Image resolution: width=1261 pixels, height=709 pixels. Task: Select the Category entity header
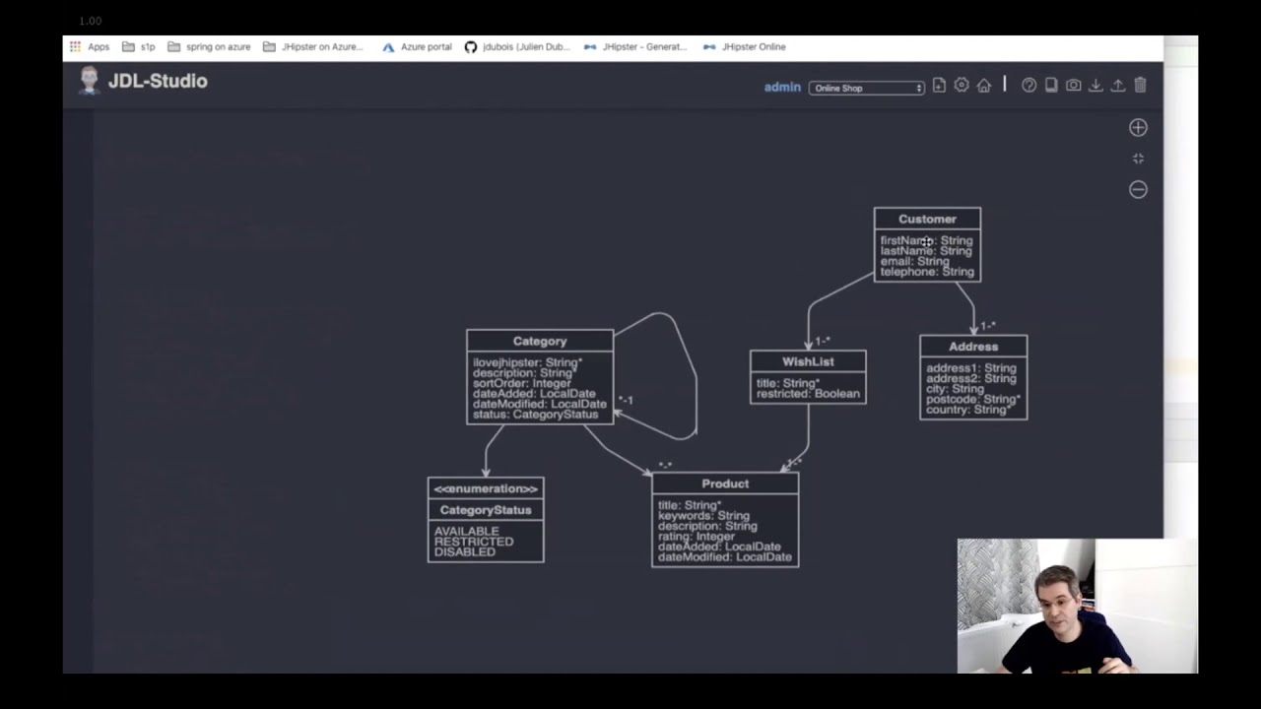(x=540, y=341)
